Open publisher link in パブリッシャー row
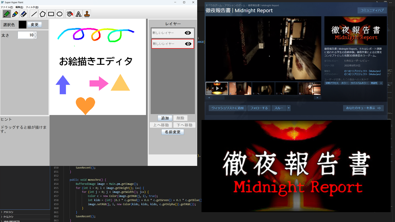 362,74
